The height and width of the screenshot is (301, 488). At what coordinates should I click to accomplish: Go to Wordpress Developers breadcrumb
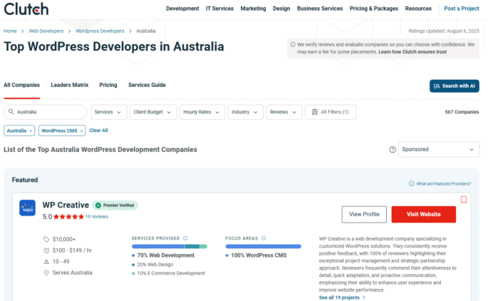[x=100, y=31]
